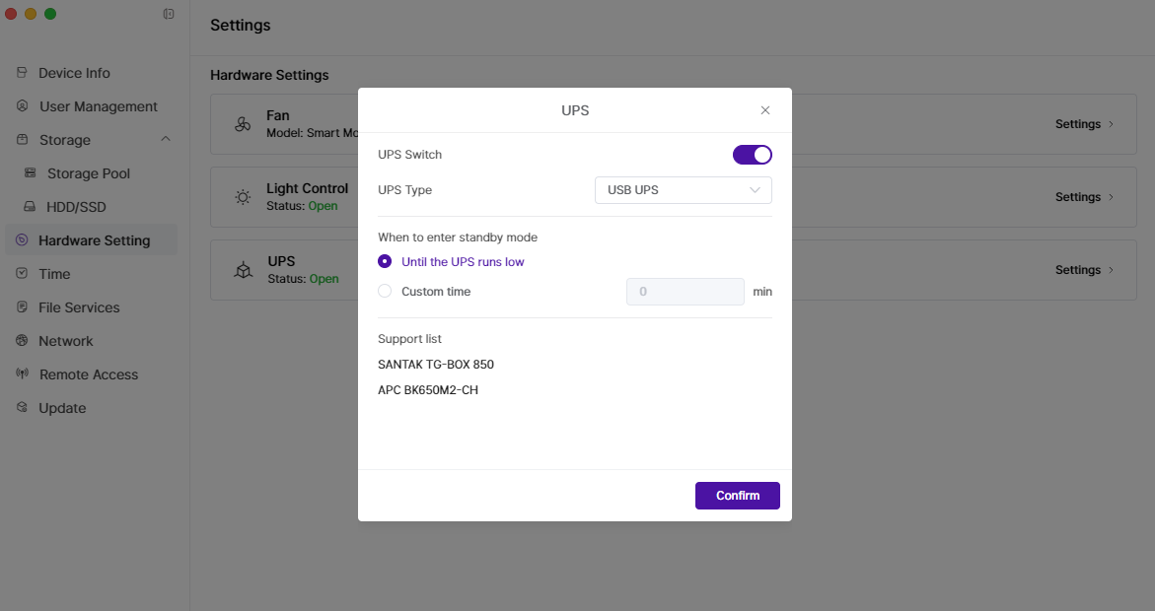This screenshot has width=1155, height=611.
Task: Click the Hardware Settings heading
Action: tap(269, 75)
